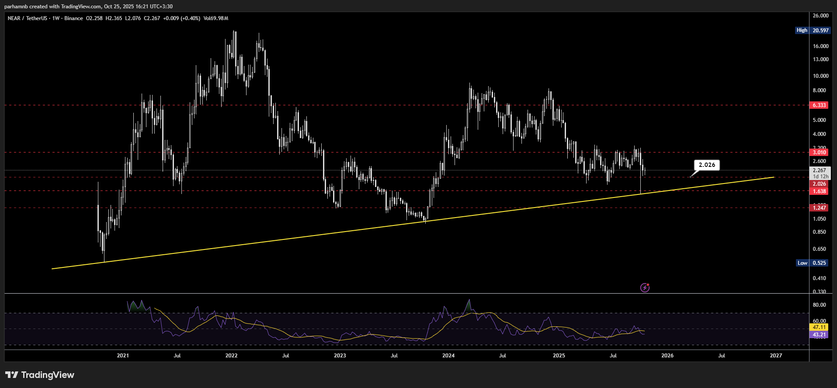Image resolution: width=837 pixels, height=388 pixels.
Task: Click the TradingView logo at bottom left
Action: coord(40,375)
